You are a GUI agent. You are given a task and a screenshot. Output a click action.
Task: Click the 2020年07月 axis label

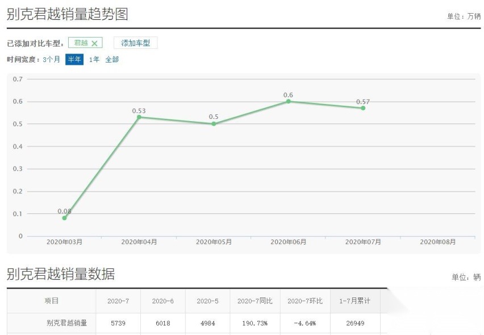click(363, 242)
